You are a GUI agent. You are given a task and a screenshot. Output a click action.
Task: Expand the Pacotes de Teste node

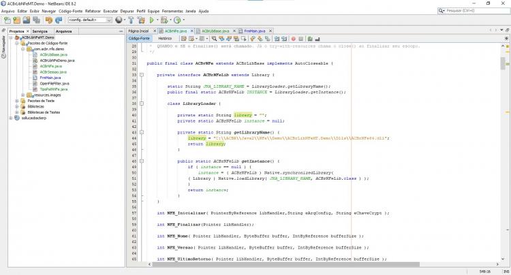17,101
